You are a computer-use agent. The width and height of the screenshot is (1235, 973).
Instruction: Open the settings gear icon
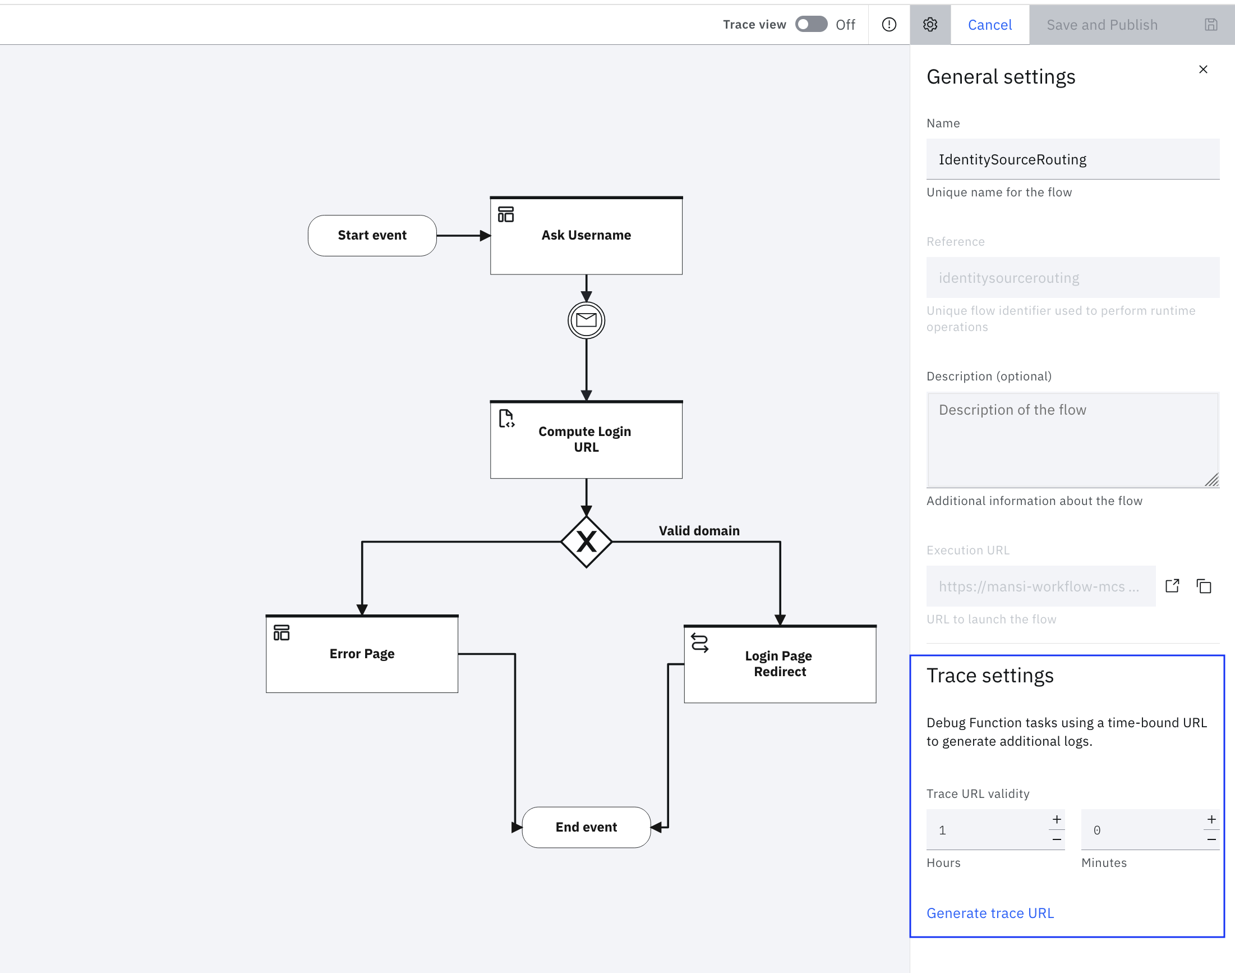(930, 25)
